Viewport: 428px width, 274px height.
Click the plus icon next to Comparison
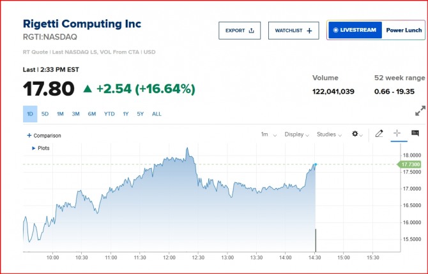coord(29,135)
